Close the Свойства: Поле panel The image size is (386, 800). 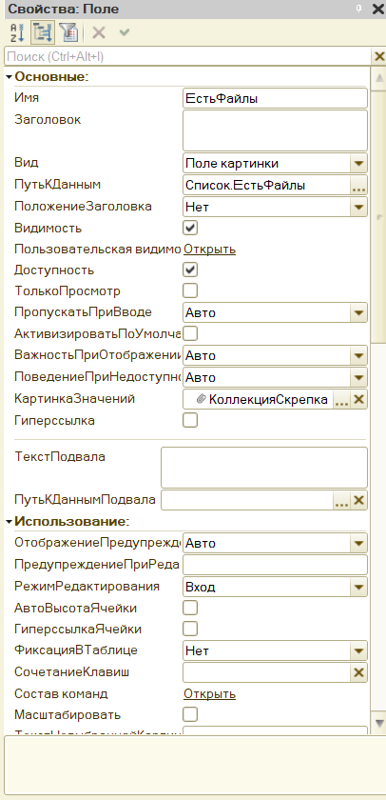[377, 9]
